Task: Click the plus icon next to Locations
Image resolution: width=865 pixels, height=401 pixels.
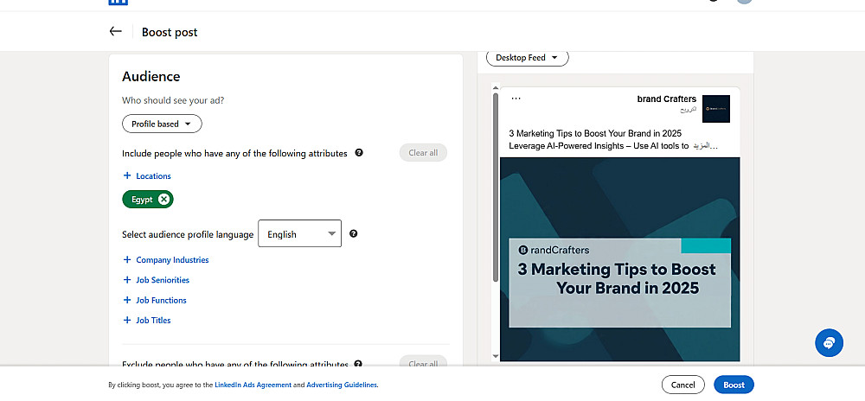Action: [x=127, y=175]
